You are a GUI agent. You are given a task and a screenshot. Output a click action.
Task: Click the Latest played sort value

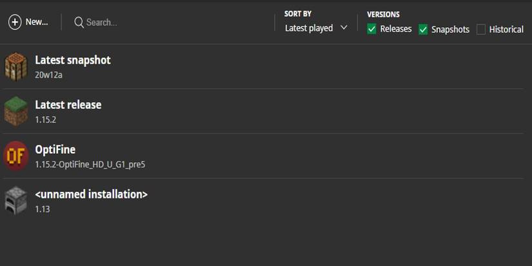click(309, 28)
